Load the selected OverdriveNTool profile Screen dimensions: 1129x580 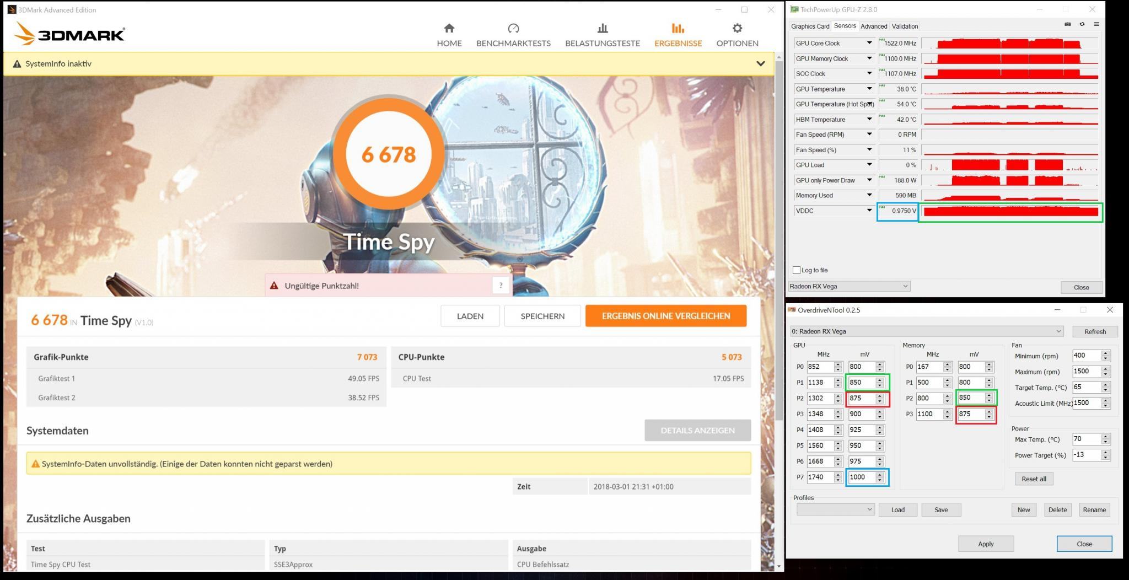898,509
